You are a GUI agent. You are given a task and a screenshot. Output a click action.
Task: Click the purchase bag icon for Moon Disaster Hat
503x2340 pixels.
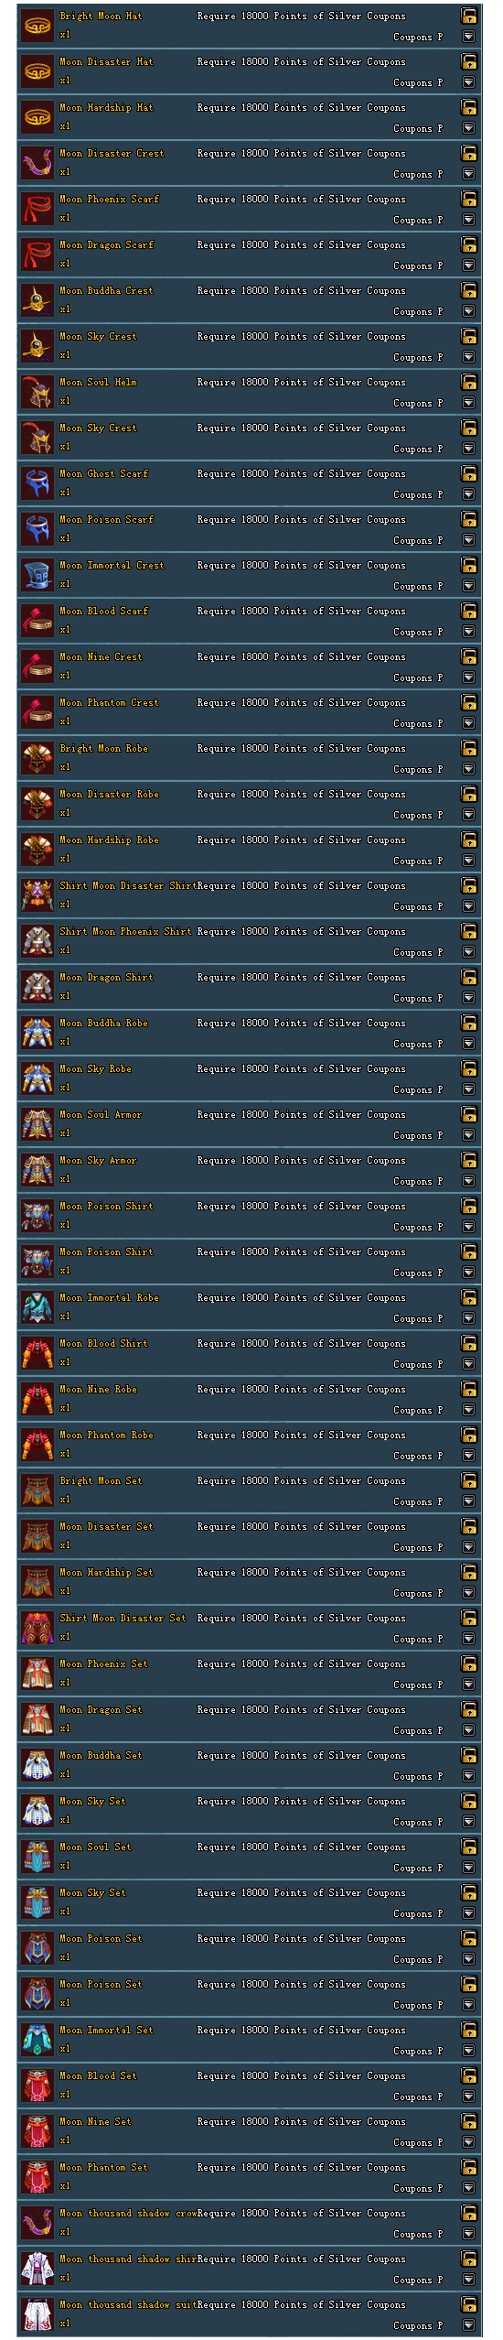[x=468, y=61]
